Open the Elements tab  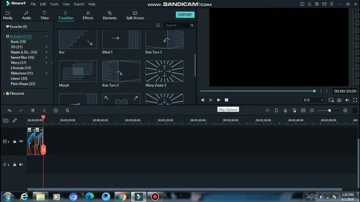[110, 15]
